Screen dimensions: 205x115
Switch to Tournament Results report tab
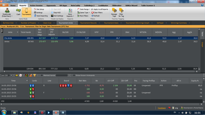pyautogui.click(x=88, y=23)
